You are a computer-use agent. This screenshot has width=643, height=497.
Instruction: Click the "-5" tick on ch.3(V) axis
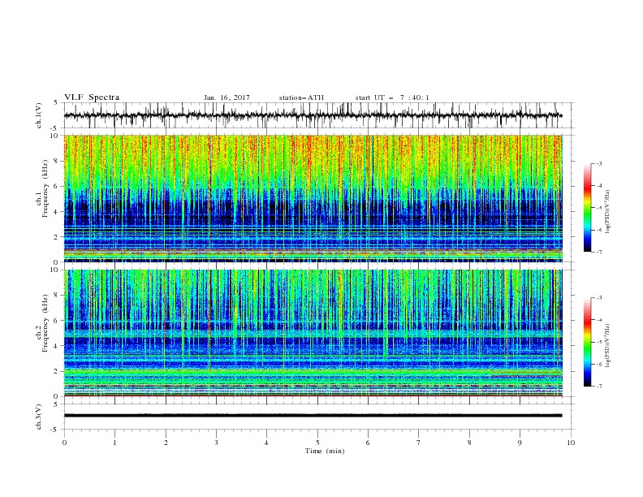[54, 430]
